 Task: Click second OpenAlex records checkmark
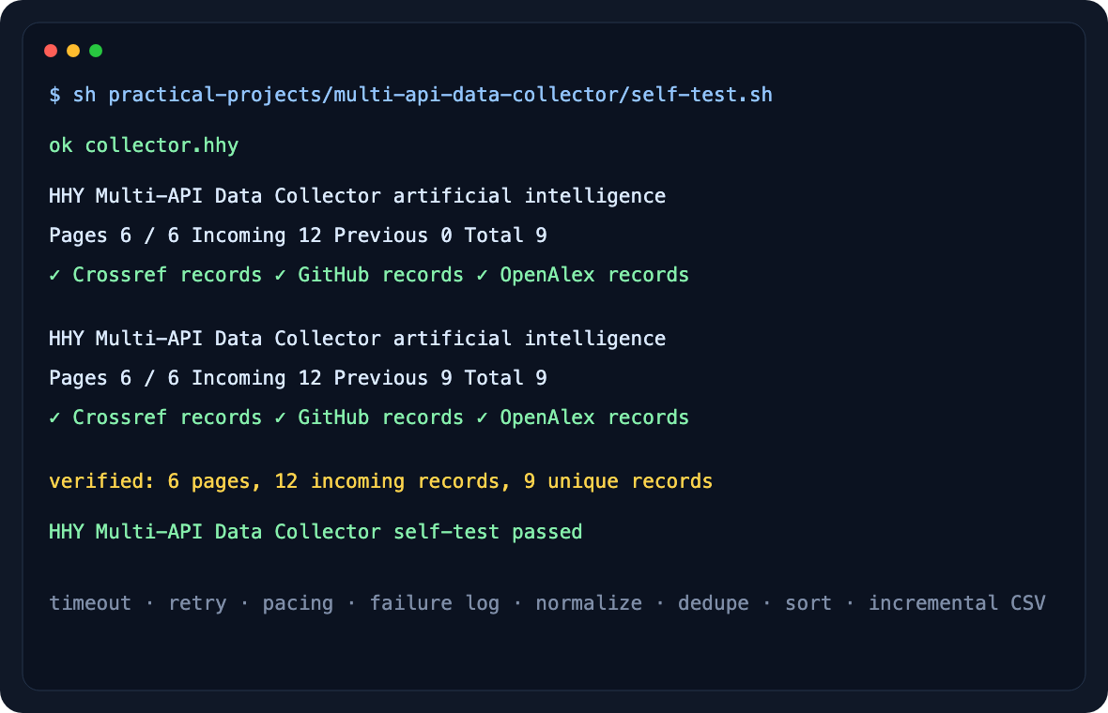[x=482, y=417]
